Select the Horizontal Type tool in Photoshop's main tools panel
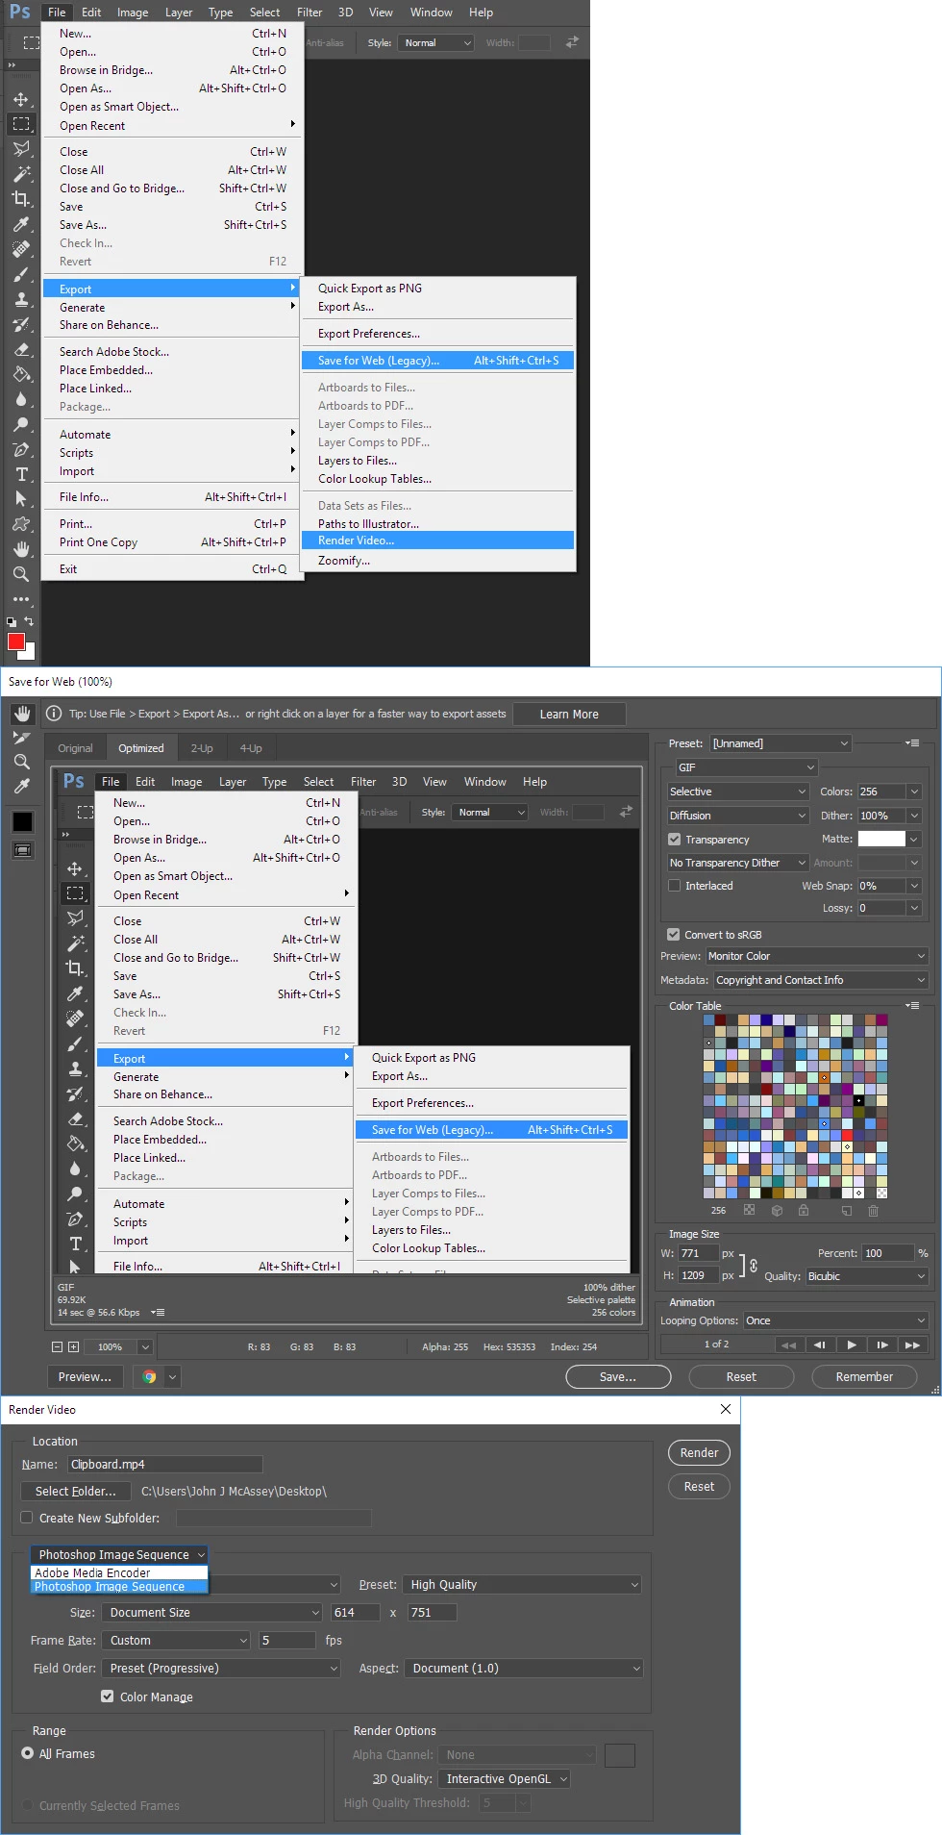The width and height of the screenshot is (942, 1835). [x=20, y=474]
